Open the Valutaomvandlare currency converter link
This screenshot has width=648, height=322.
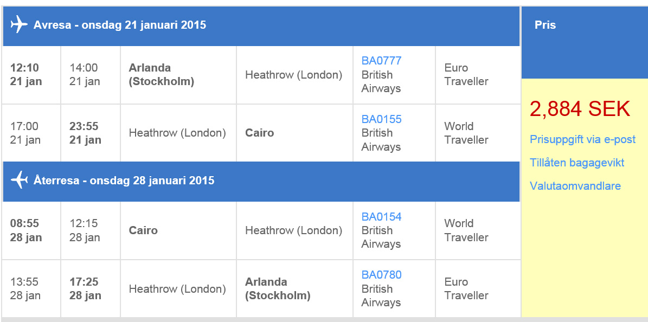pyautogui.click(x=575, y=186)
